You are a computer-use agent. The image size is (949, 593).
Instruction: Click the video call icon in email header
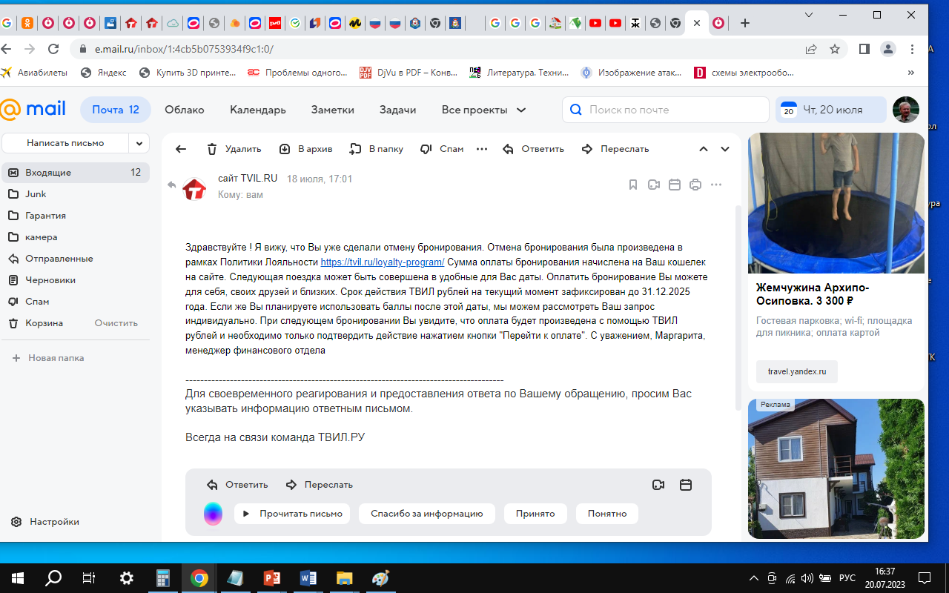click(x=654, y=185)
